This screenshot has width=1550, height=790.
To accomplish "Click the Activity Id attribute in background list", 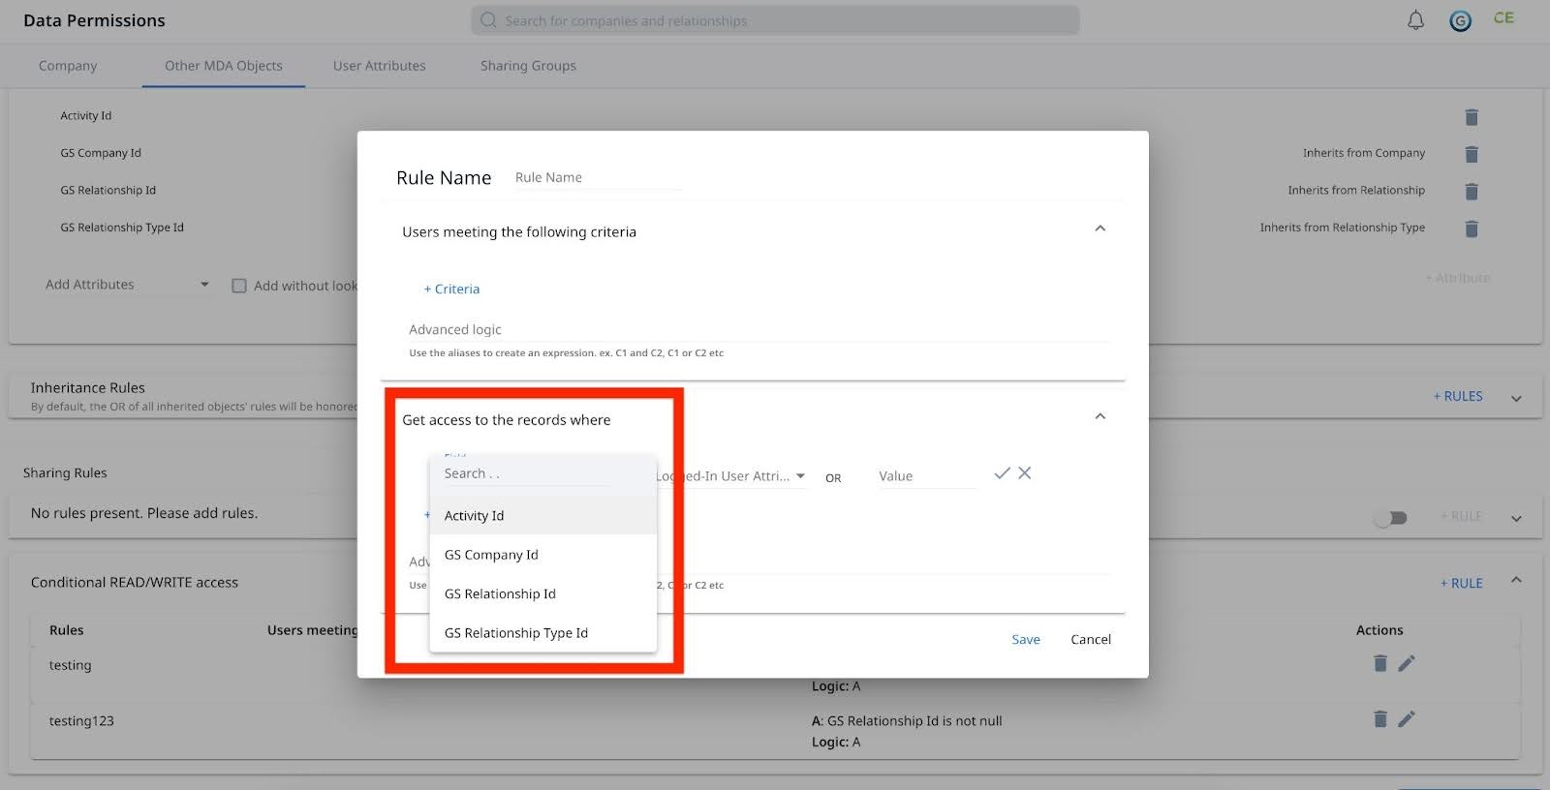I will [86, 115].
